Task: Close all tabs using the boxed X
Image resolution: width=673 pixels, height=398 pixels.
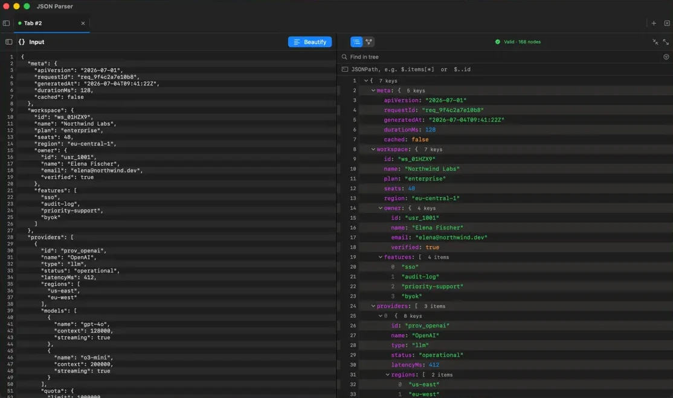Action: [x=666, y=23]
